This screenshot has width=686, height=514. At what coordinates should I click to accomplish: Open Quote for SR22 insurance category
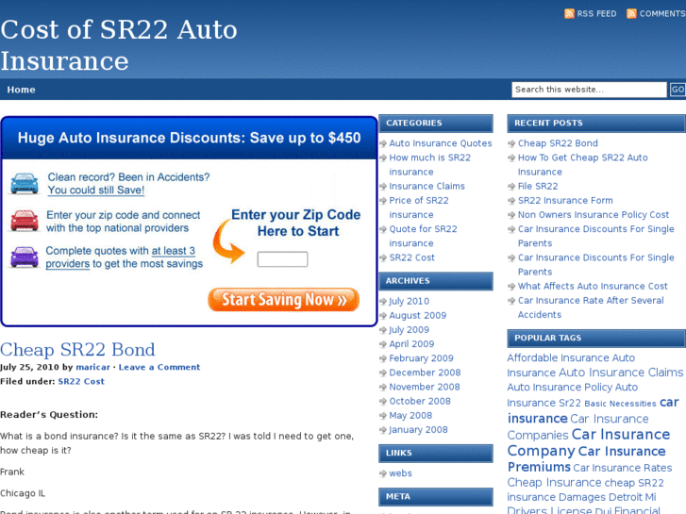[423, 236]
